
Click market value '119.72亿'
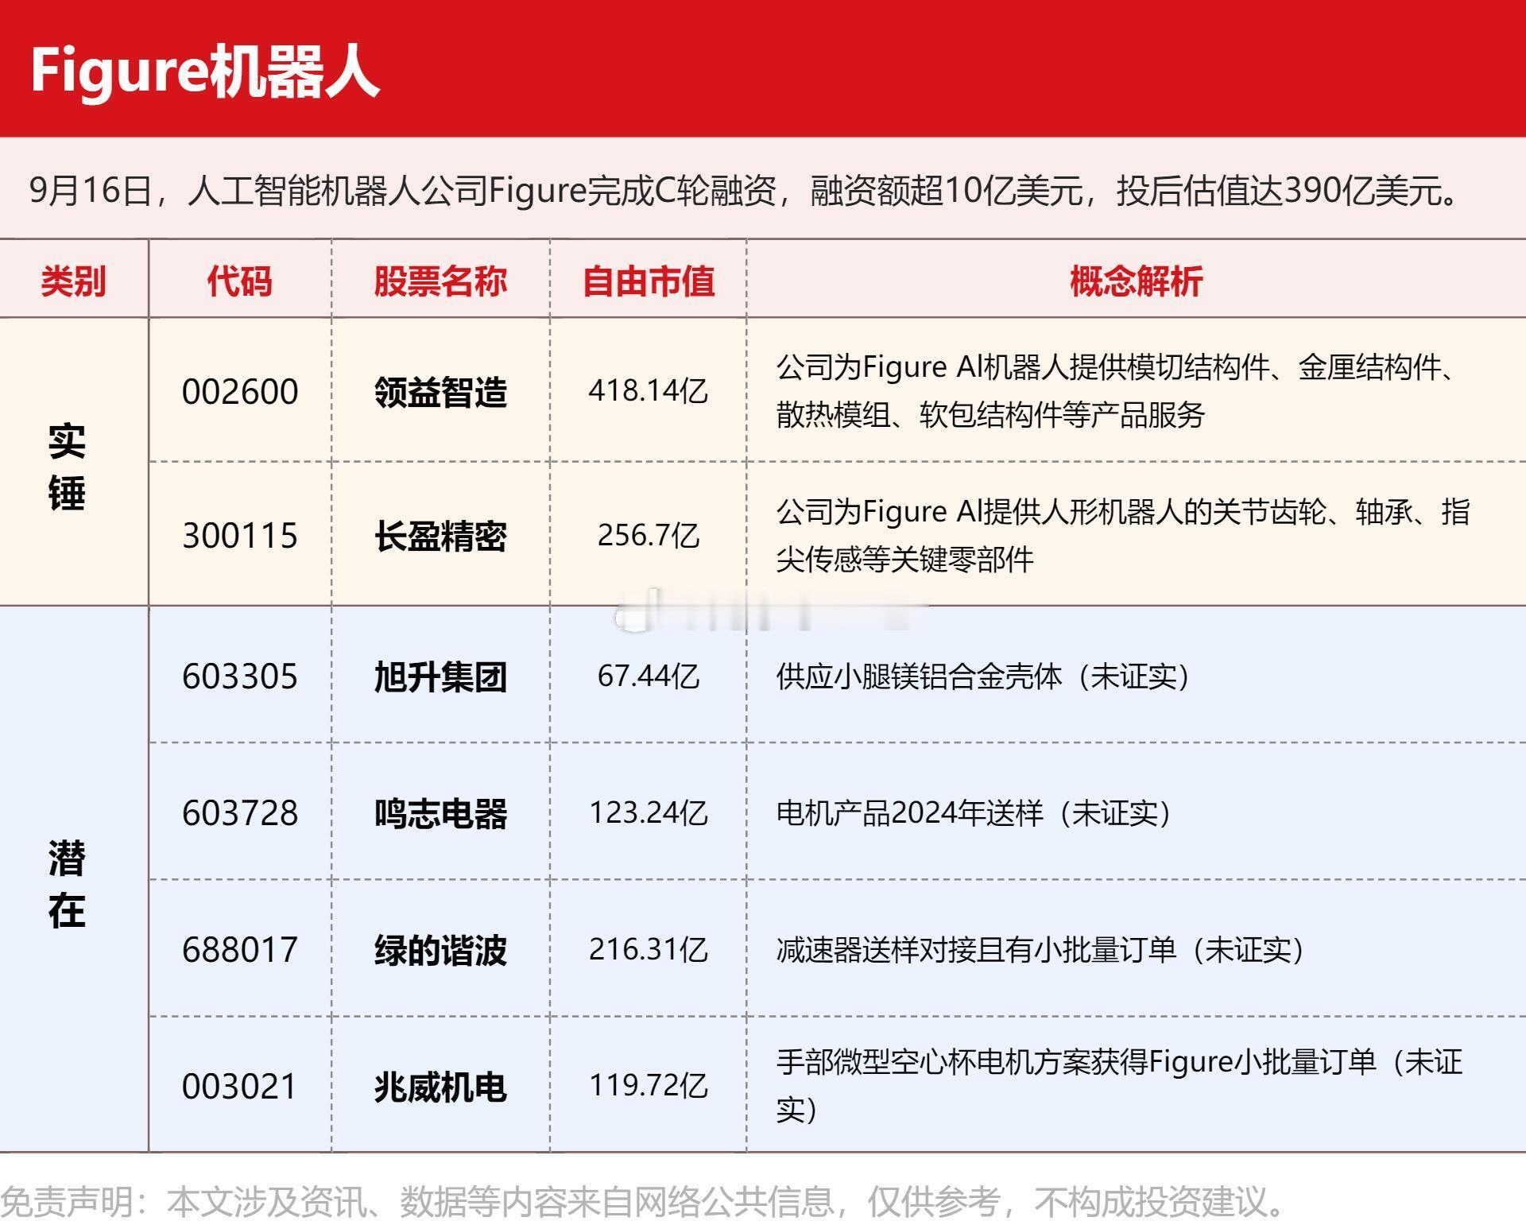click(x=649, y=1085)
